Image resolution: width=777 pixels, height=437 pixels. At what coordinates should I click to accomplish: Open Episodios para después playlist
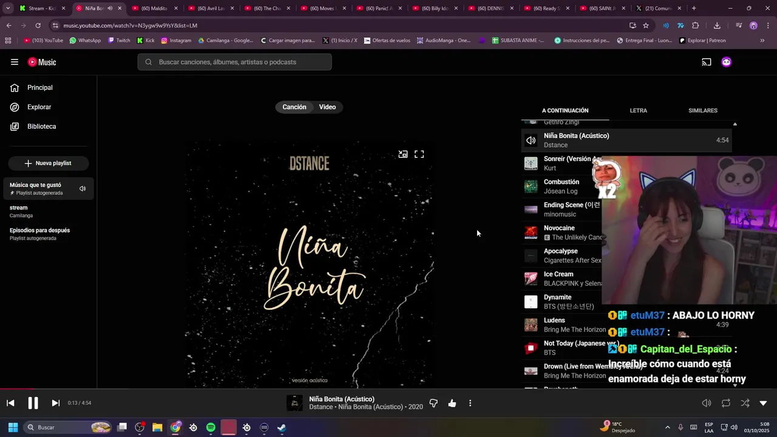click(49, 234)
